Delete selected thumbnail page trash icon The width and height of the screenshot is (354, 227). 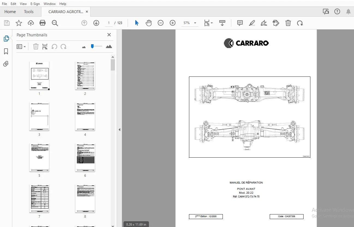pyautogui.click(x=36, y=47)
